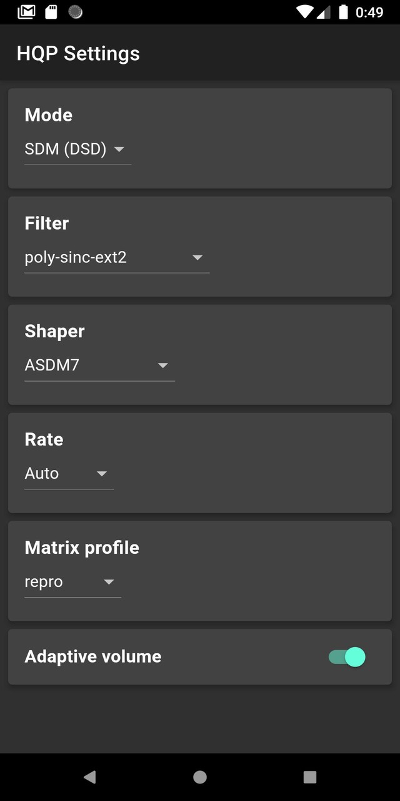Click the HQP Settings title
The image size is (400, 801).
pyautogui.click(x=77, y=53)
